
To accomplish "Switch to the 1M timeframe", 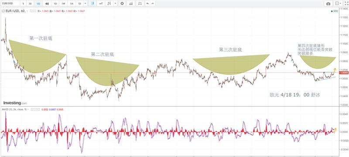I will coord(72,4).
